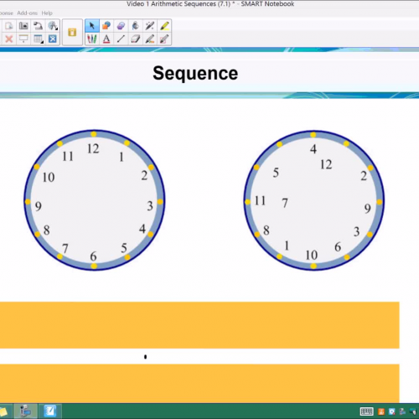Click number 9 on the right clock
Image resolution: width=419 pixels, height=419 pixels.
tap(368, 209)
